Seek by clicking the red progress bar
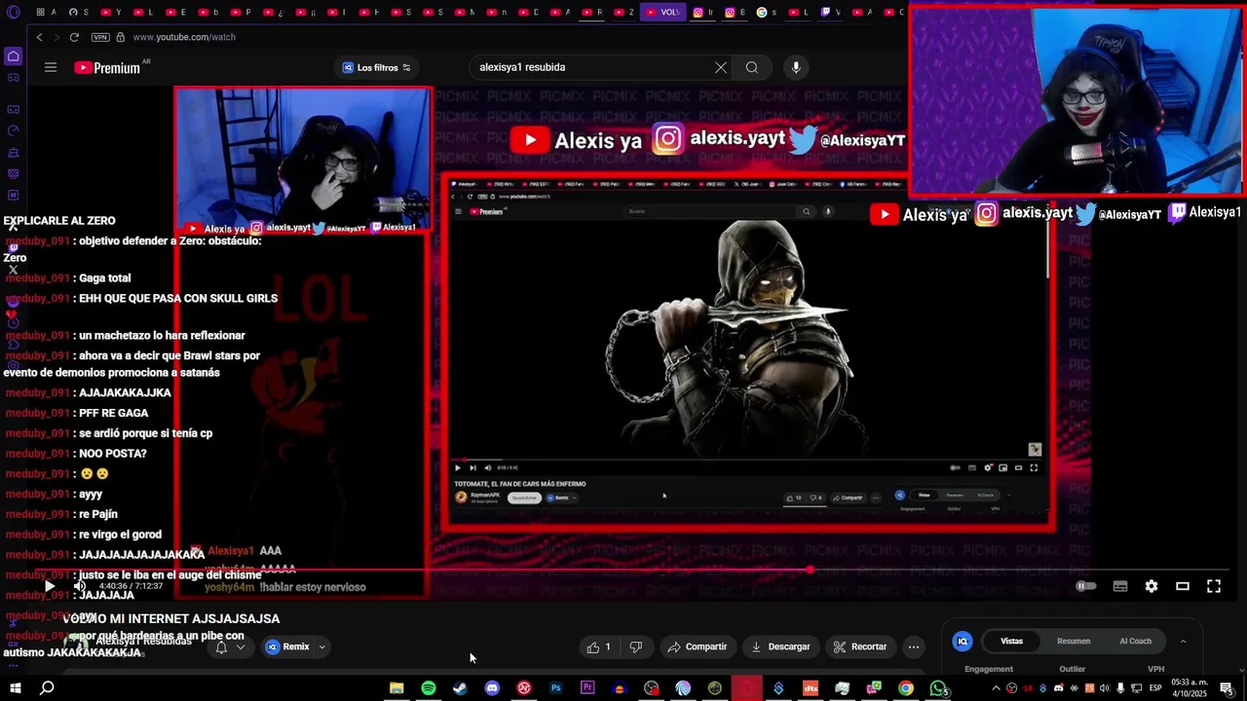 (633, 570)
